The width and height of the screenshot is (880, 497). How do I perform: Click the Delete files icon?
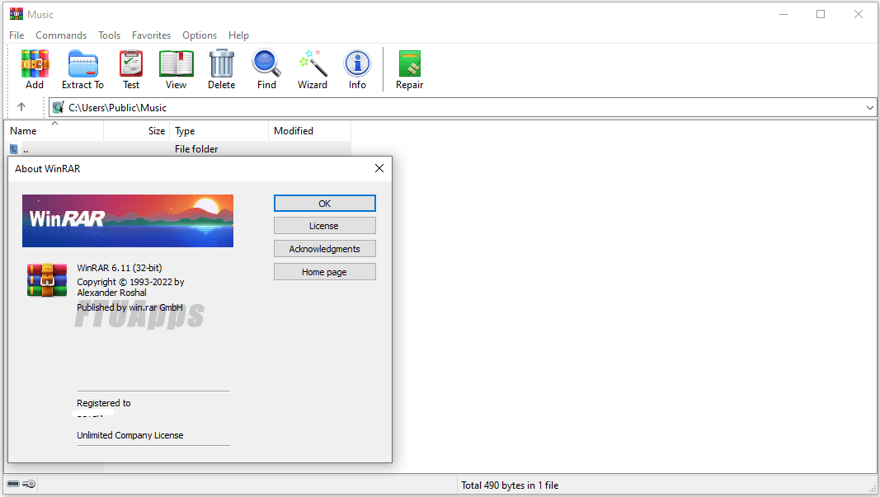point(221,68)
